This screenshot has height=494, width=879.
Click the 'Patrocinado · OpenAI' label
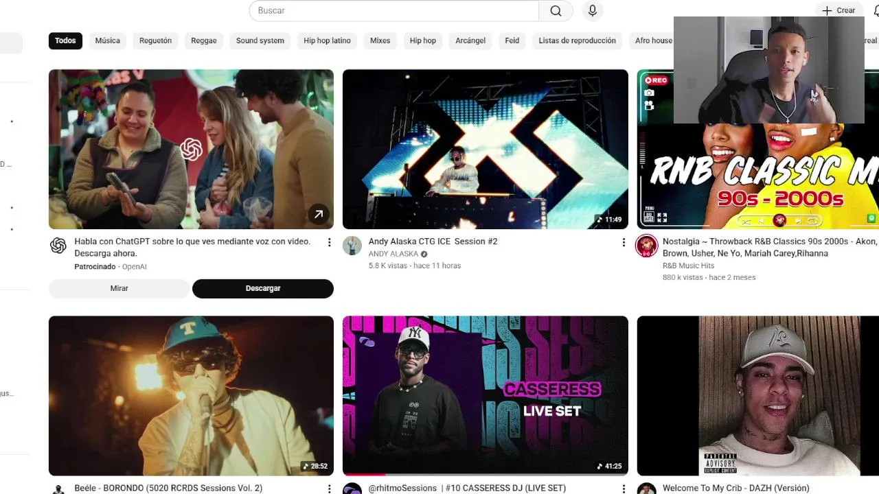pos(111,266)
